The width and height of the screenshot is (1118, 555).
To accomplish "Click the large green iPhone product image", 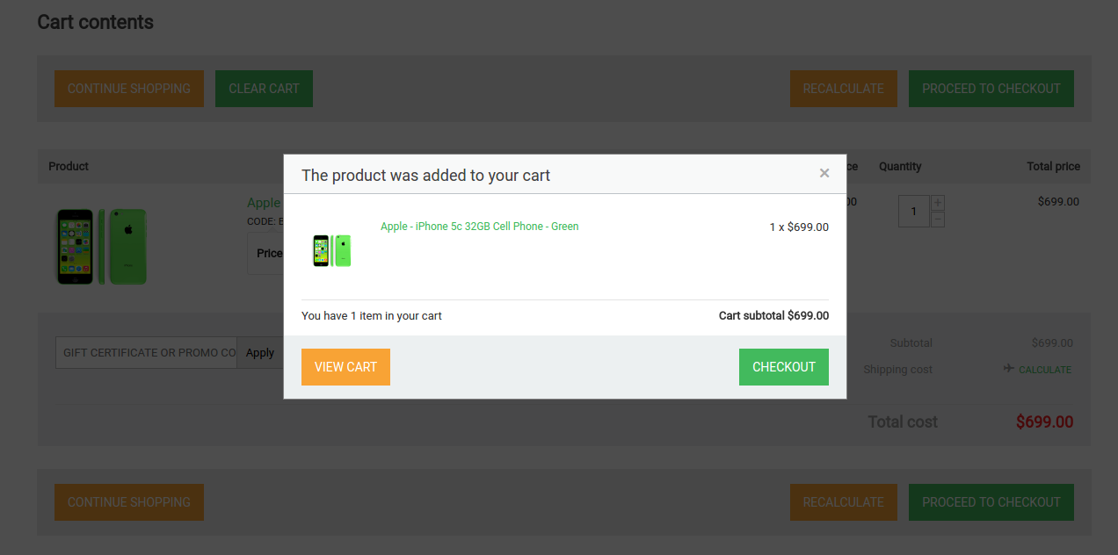I will point(102,246).
